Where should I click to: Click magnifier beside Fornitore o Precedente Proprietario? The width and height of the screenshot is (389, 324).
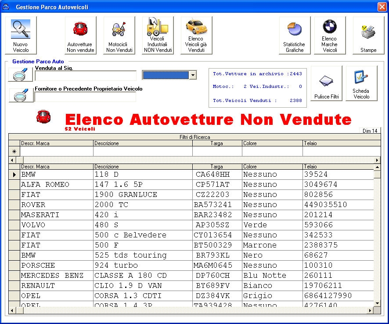pos(21,95)
